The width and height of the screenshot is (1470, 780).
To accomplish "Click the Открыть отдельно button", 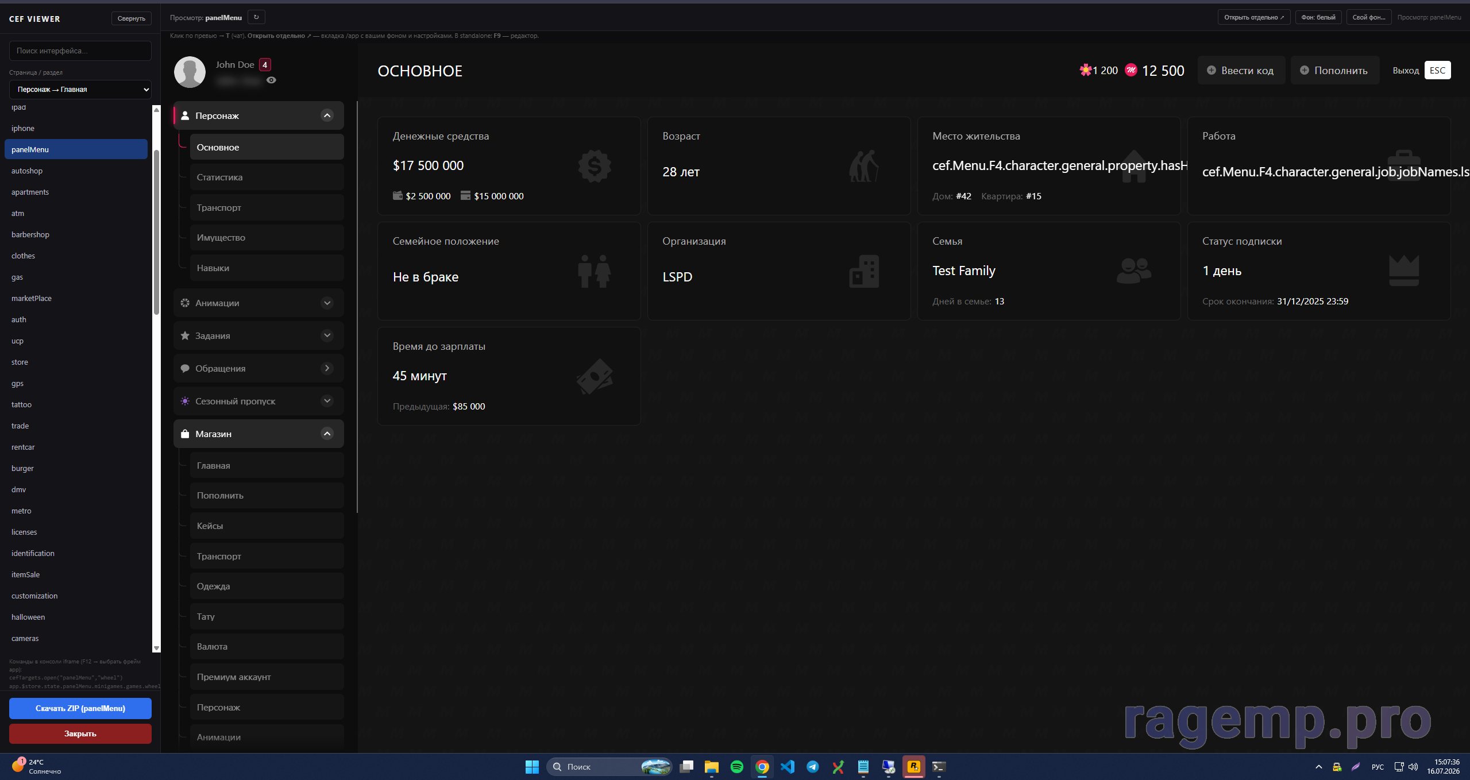I will (1254, 17).
